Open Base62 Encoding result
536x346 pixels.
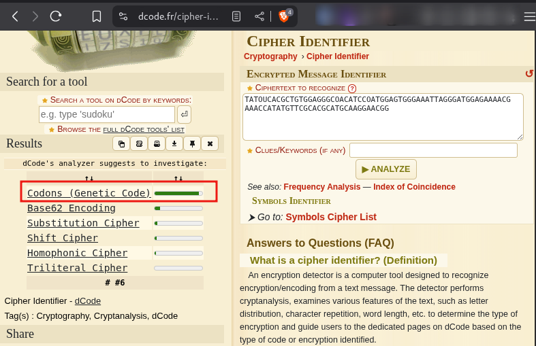(72, 208)
